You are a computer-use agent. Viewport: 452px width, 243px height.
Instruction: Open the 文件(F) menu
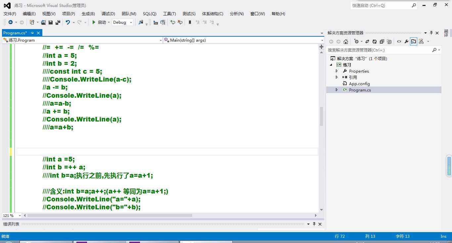click(10, 14)
